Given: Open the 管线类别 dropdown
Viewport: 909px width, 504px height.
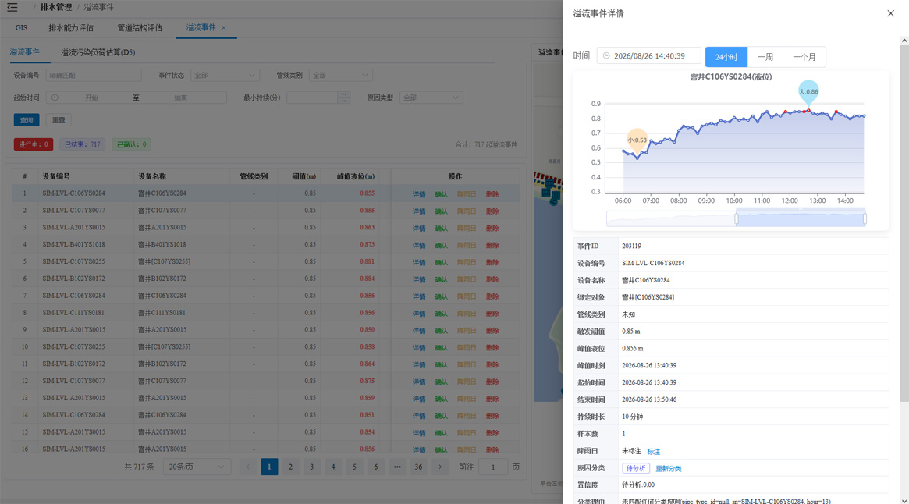Looking at the screenshot, I should [x=340, y=76].
